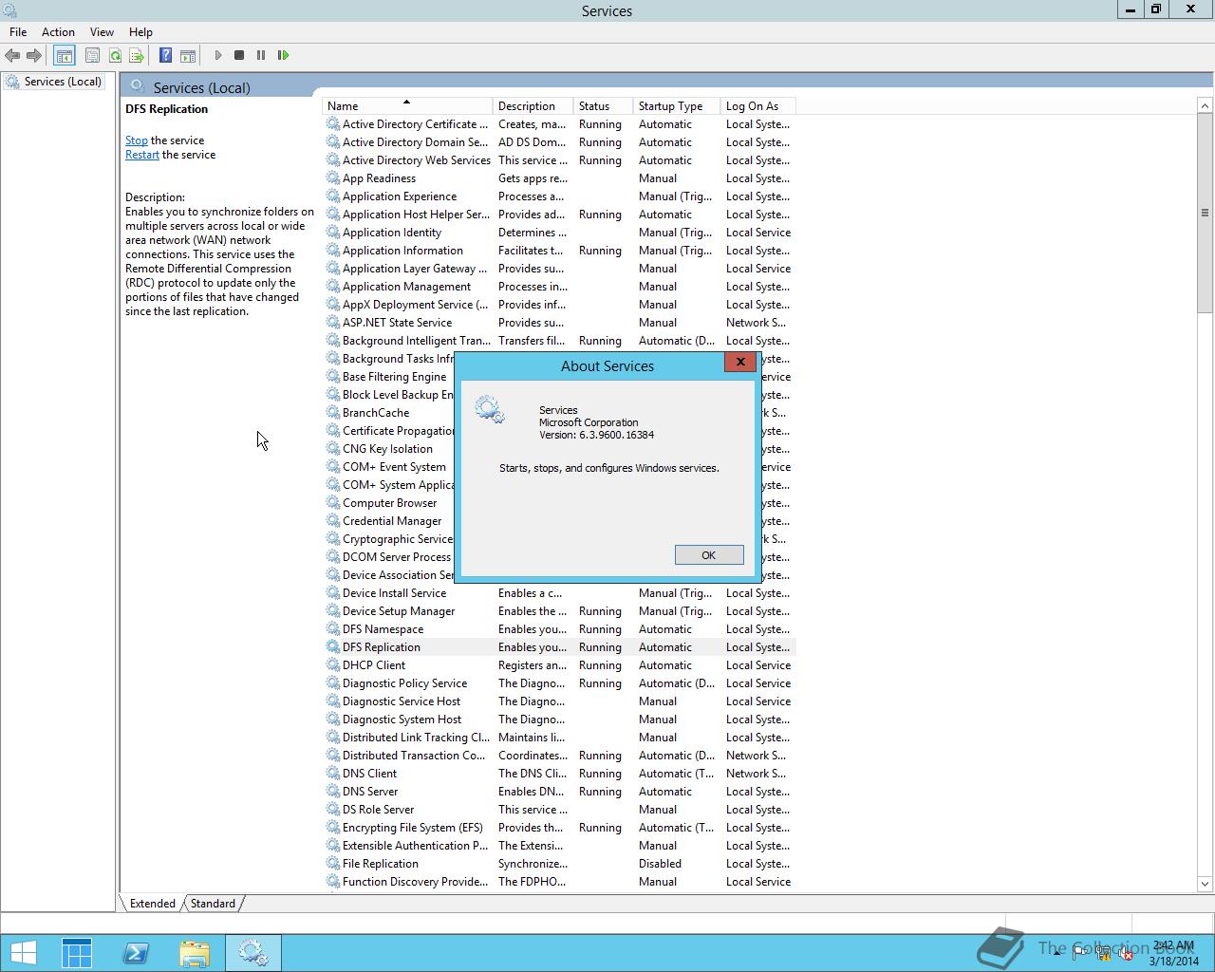The width and height of the screenshot is (1215, 972).
Task: Click the Stop Service square icon
Action: tap(239, 56)
